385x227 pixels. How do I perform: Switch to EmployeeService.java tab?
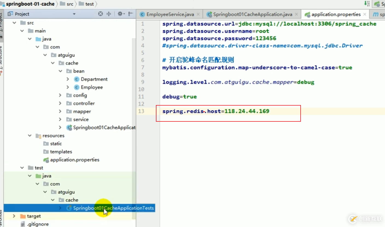coord(170,14)
